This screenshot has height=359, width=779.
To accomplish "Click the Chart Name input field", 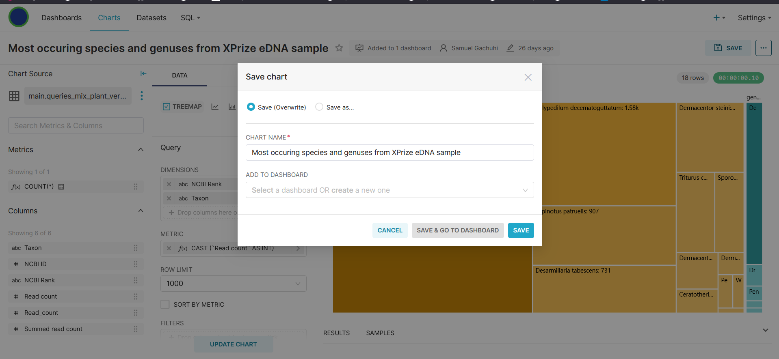I will click(x=389, y=153).
